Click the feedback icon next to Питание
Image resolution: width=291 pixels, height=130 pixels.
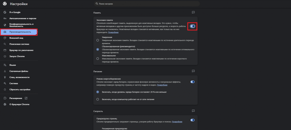(193, 71)
